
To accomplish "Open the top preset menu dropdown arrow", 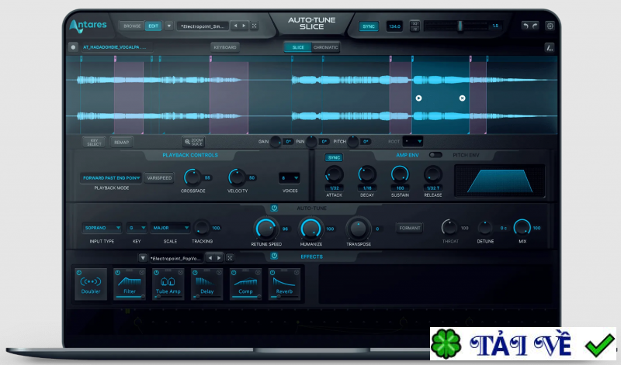I will coord(168,26).
